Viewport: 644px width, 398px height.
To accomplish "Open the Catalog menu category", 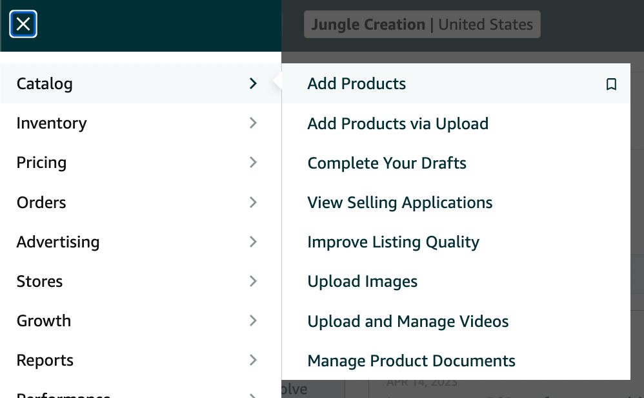I will click(141, 83).
